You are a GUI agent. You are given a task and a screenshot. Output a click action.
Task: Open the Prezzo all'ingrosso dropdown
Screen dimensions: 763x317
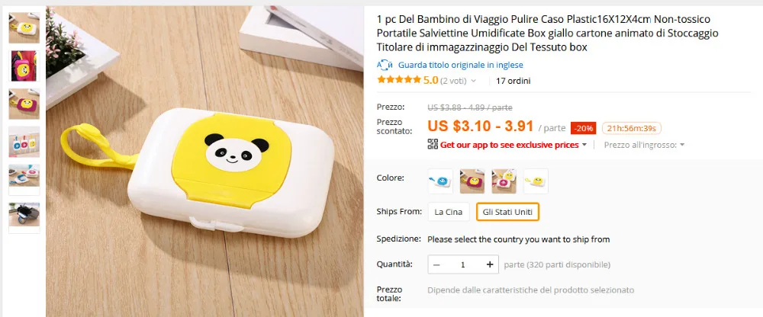coord(644,145)
